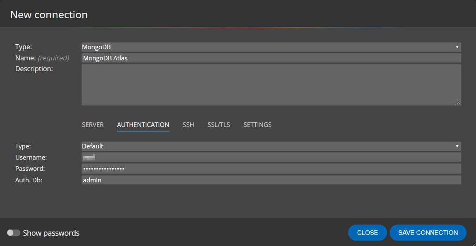Viewport: 476px width, 246px height.
Task: Switch to the SERVER tab
Action: (93, 124)
